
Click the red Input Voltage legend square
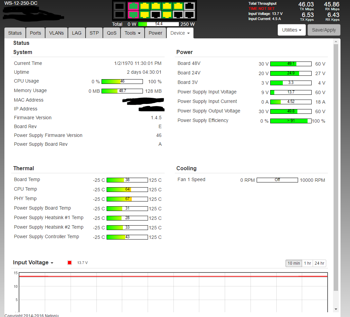(x=70, y=263)
